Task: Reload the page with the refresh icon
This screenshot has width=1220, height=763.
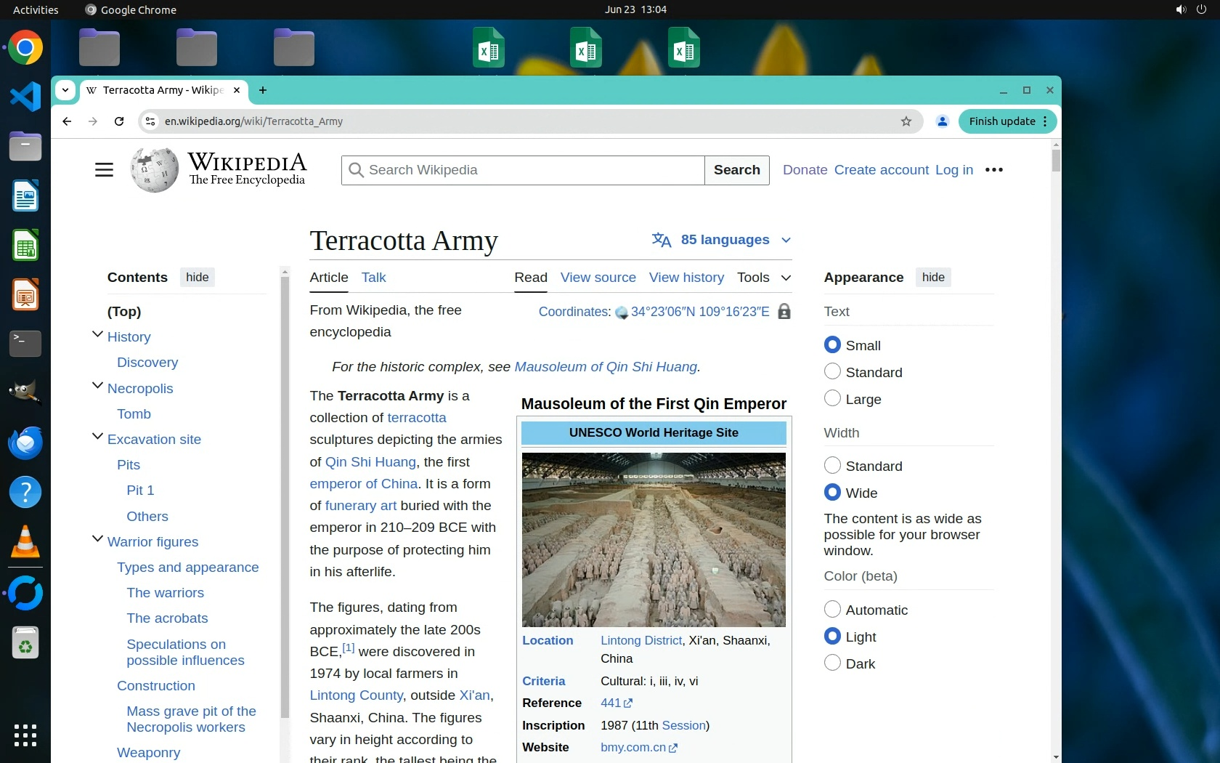Action: (119, 121)
